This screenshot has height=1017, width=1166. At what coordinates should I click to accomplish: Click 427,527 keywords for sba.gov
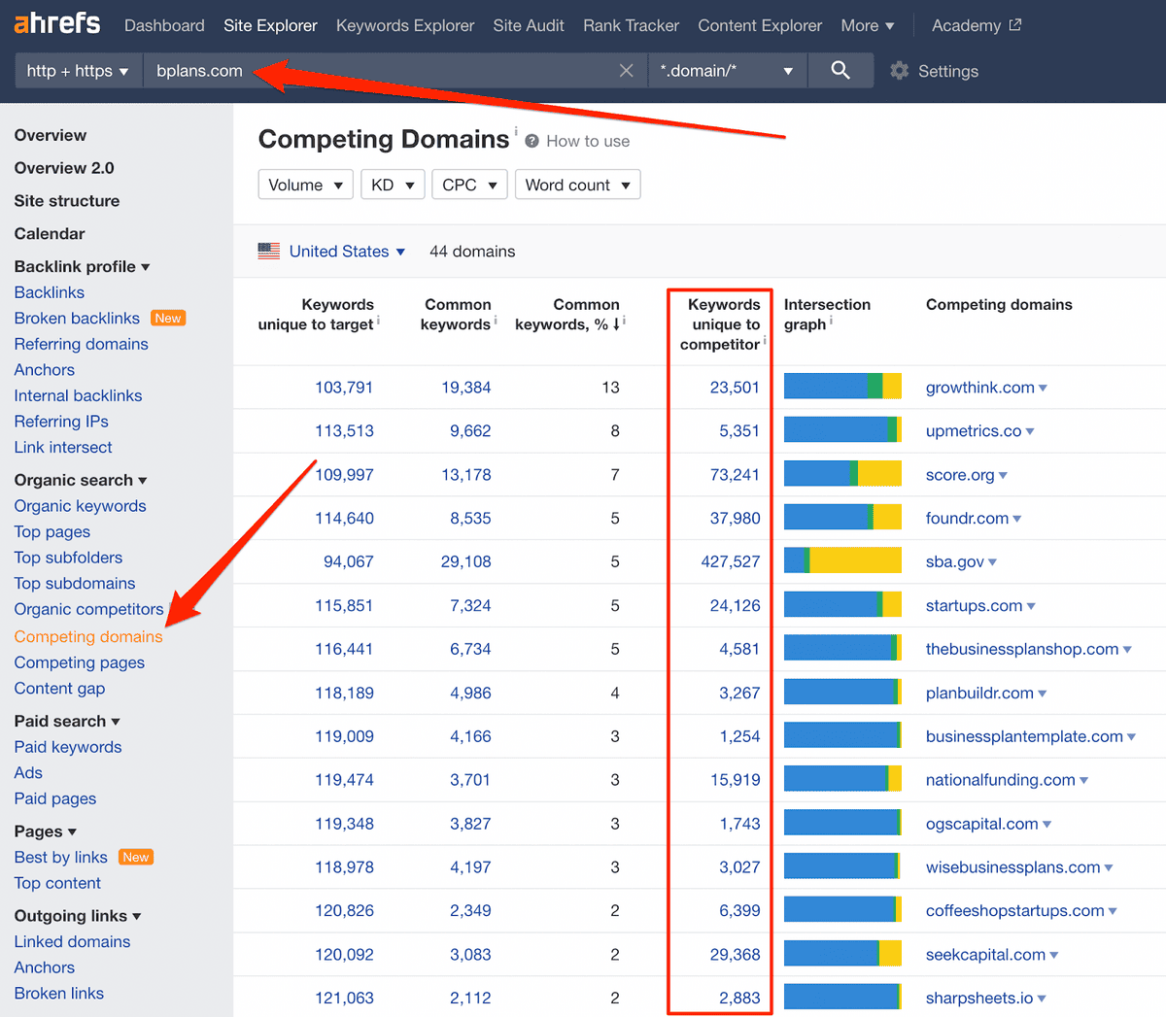(731, 561)
